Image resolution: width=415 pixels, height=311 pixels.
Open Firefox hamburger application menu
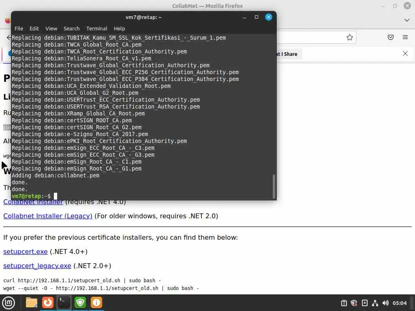coord(405,37)
